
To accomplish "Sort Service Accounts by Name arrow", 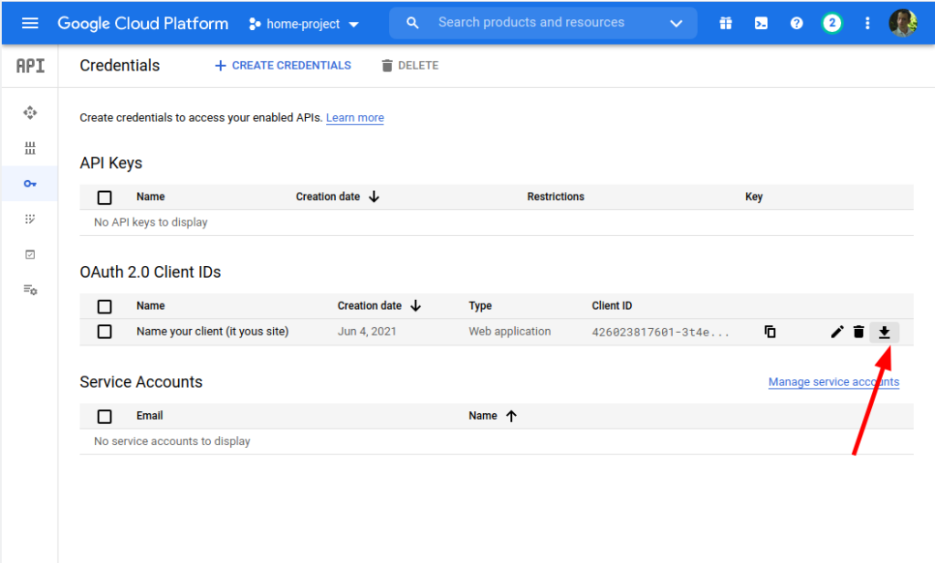I will click(511, 416).
